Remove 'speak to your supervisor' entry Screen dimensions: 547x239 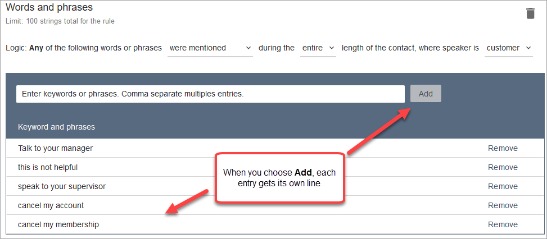point(503,186)
